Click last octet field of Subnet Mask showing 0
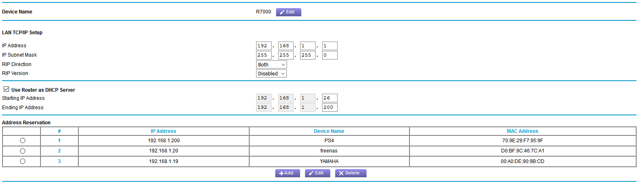The height and width of the screenshot is (183, 641). (330, 55)
